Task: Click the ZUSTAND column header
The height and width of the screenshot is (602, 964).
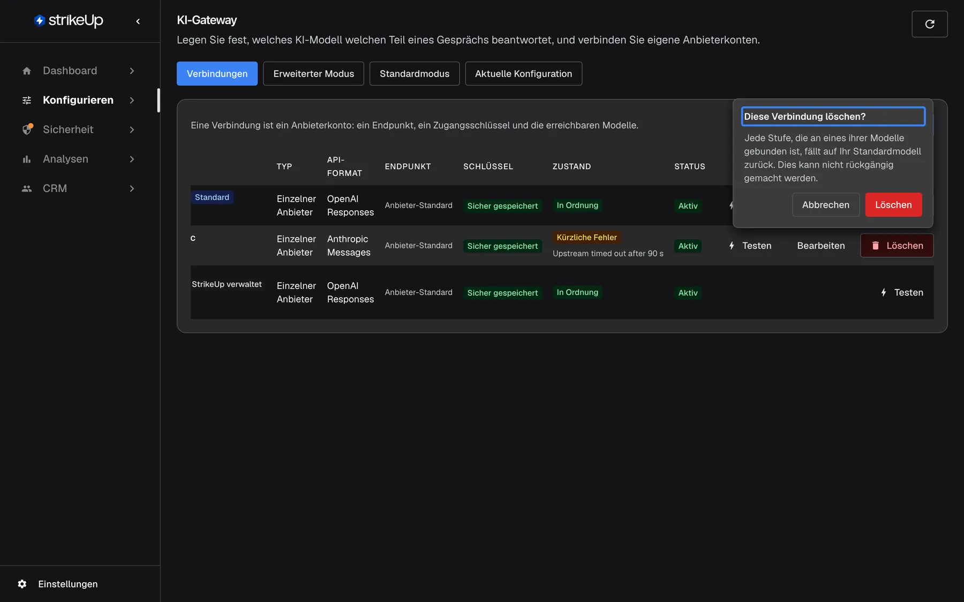Action: [x=571, y=166]
